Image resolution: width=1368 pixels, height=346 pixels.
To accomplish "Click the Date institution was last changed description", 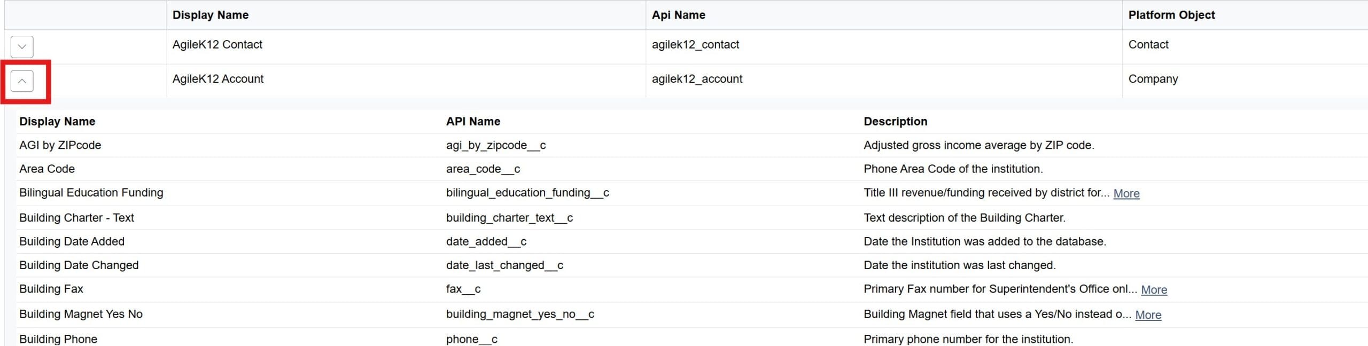I will pos(959,265).
